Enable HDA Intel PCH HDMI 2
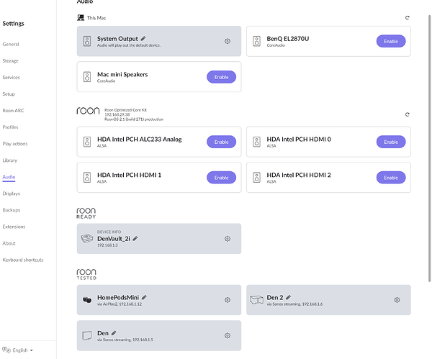 click(x=390, y=177)
